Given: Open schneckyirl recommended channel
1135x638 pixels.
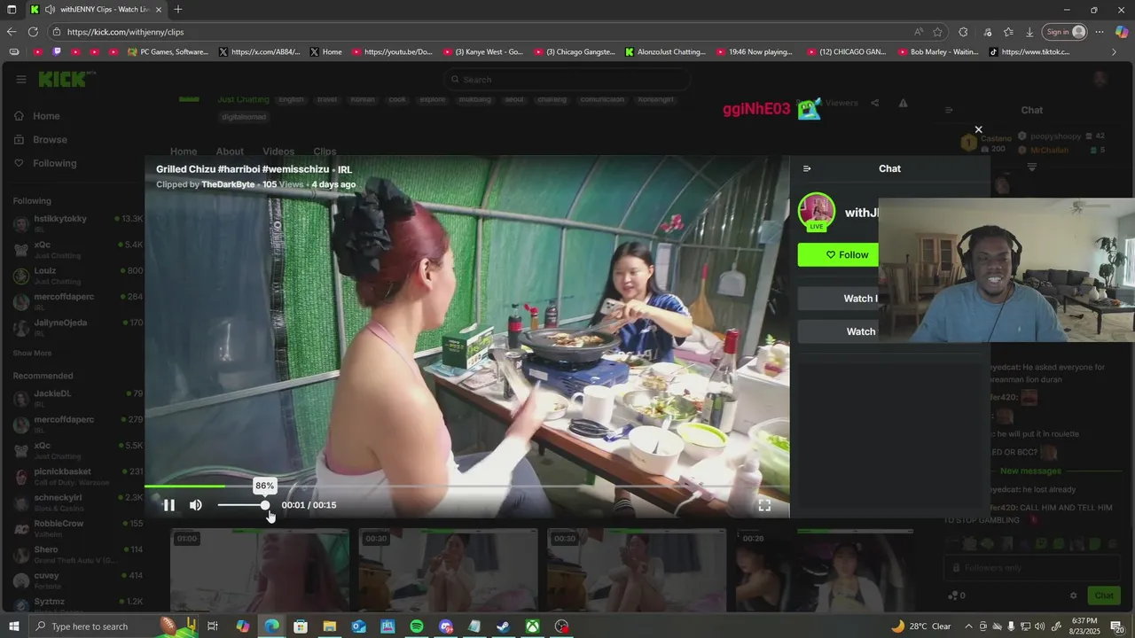Looking at the screenshot, I should tap(78, 502).
